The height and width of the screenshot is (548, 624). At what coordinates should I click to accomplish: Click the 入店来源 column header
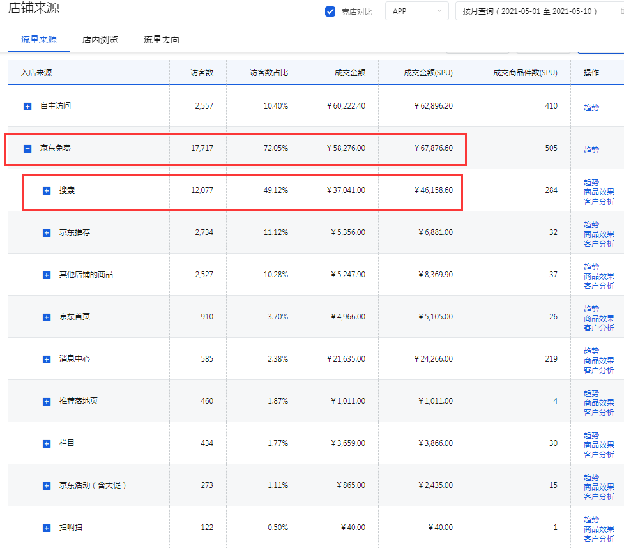pos(36,73)
